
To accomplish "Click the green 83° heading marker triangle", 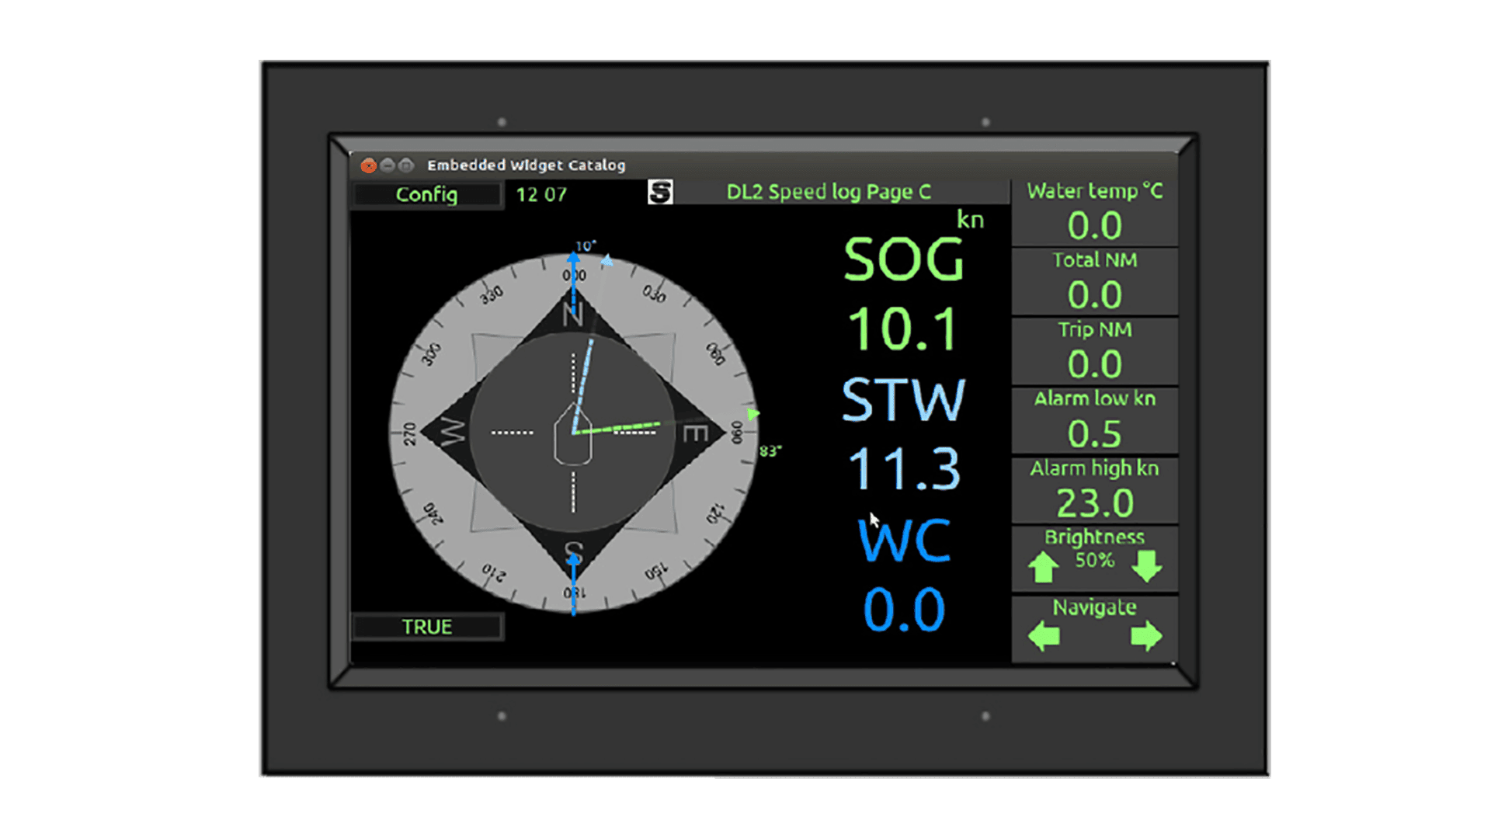I will (x=752, y=415).
